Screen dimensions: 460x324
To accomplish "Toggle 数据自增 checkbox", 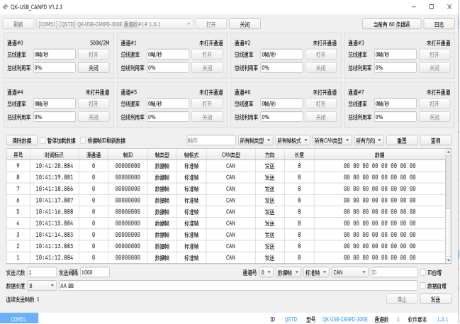I will pyautogui.click(x=423, y=286).
